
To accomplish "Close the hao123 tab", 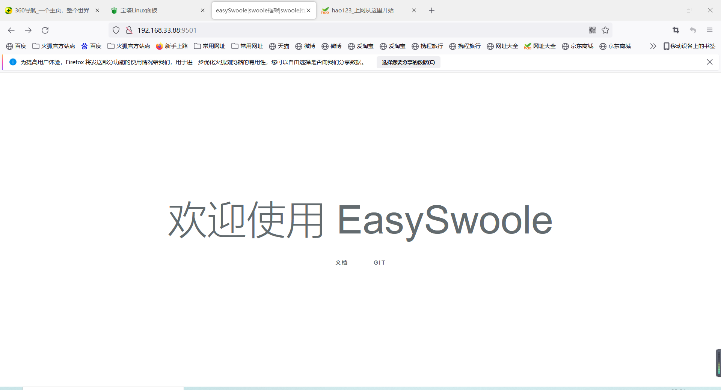I will click(x=414, y=11).
